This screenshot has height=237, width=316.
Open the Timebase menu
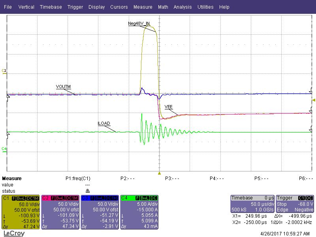pyautogui.click(x=51, y=7)
